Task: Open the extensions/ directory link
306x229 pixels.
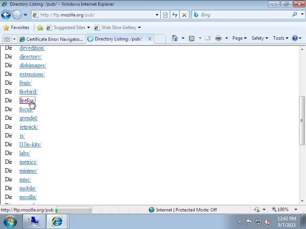Action: 32,74
